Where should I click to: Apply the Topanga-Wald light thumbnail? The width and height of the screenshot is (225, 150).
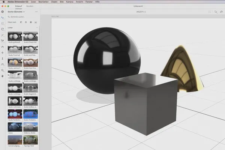(31, 140)
